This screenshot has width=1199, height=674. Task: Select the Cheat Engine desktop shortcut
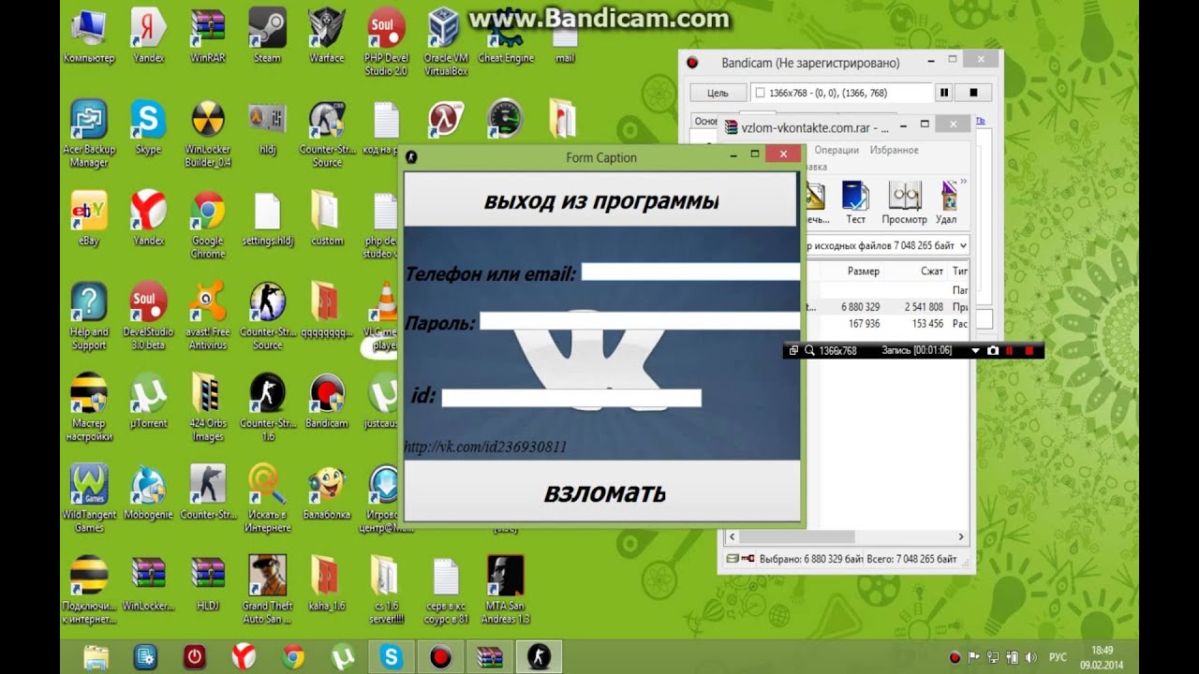(506, 36)
